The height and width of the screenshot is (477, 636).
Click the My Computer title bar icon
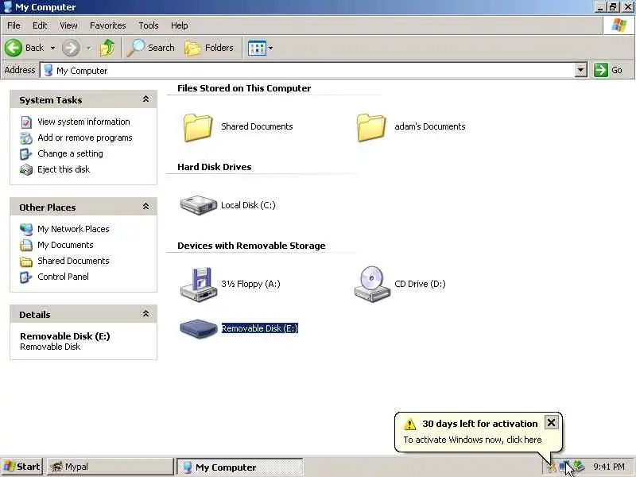coord(8,7)
